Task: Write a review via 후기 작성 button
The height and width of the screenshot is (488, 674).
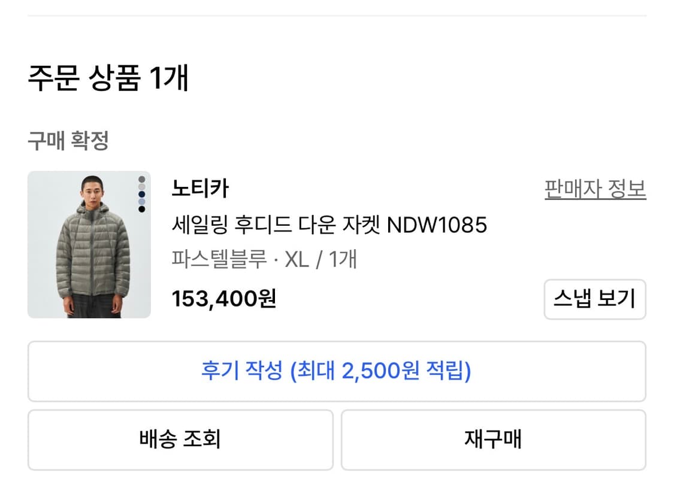Action: tap(336, 371)
